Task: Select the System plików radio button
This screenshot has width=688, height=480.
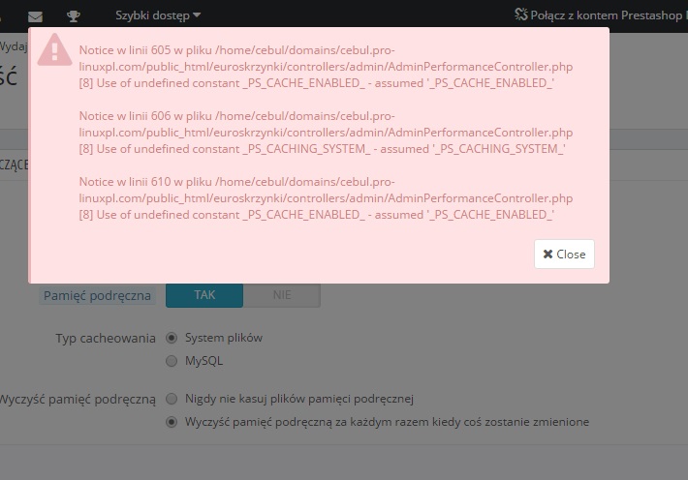Action: point(172,338)
